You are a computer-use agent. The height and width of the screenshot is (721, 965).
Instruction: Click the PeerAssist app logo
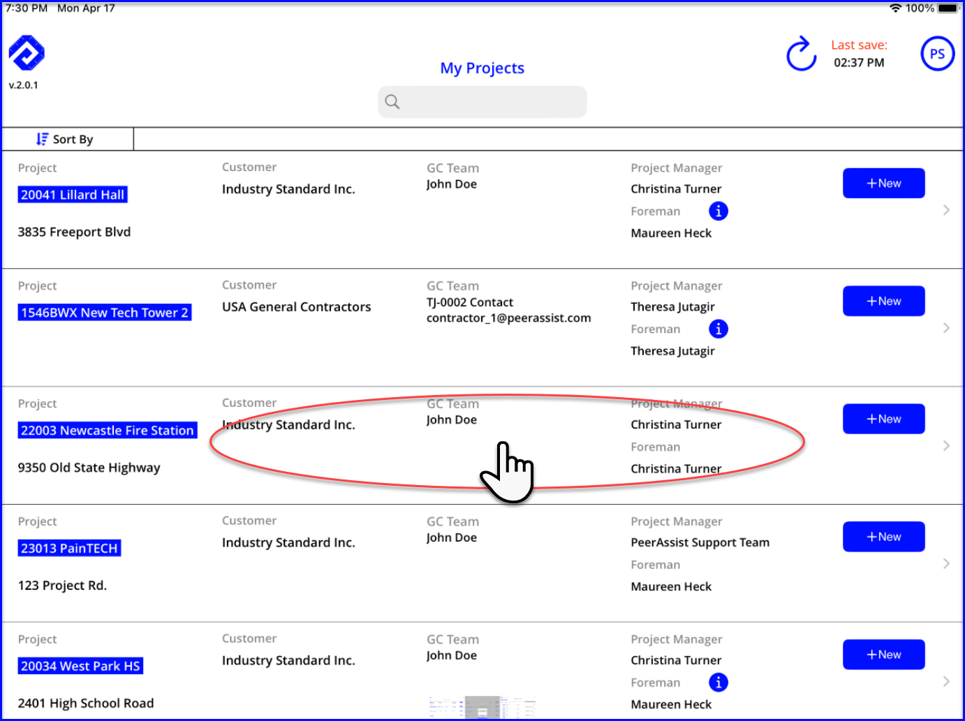(x=27, y=53)
